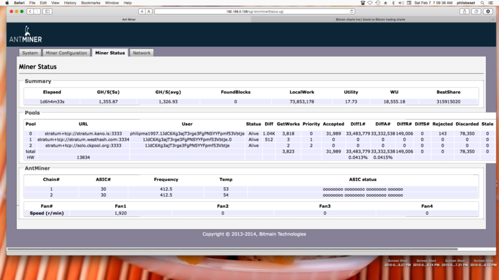The width and height of the screenshot is (499, 280).
Task: Open the Downloads button in Safari toolbar
Action: tap(488, 12)
